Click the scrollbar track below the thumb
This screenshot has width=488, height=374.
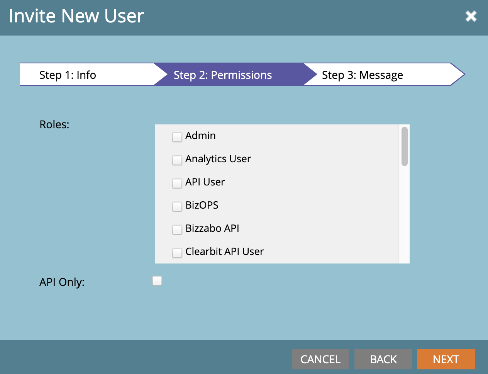[405, 215]
